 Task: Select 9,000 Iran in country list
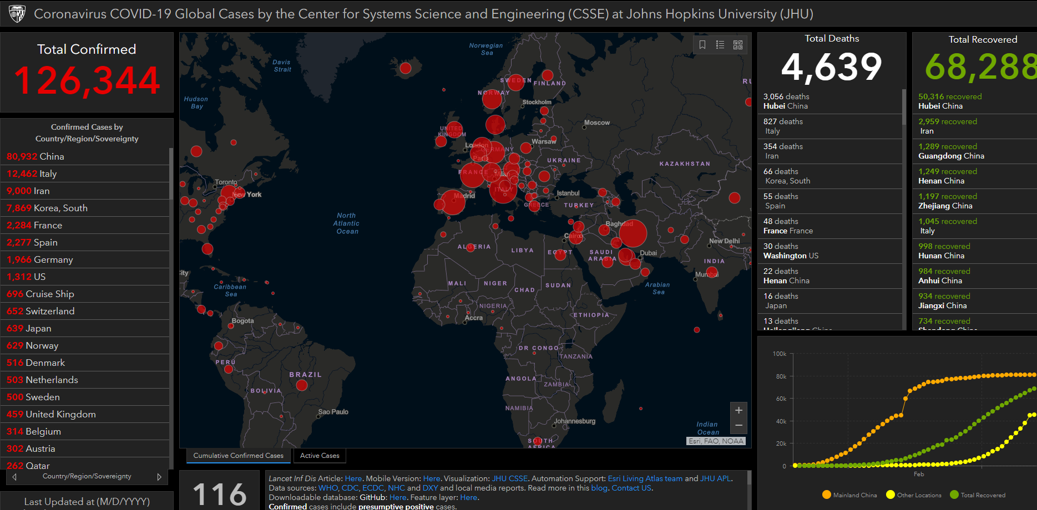(x=85, y=191)
